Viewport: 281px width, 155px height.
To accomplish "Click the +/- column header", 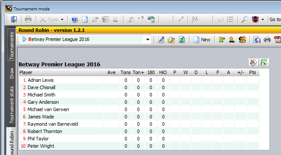I will click(241, 72).
